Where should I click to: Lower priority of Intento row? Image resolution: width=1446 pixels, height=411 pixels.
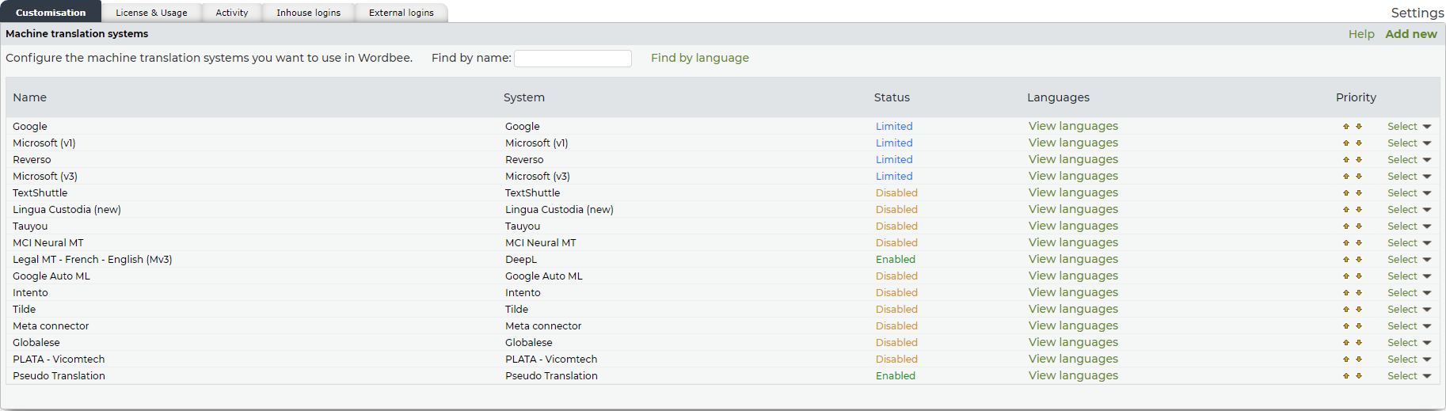(1359, 293)
